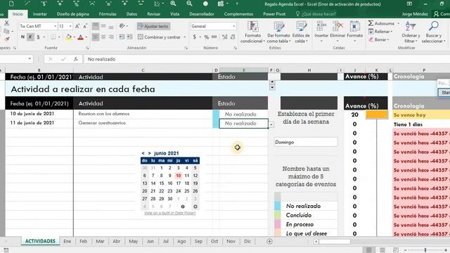This screenshot has width=450, height=253.
Task: Open font name Tw Cen MT dropdown
Action: point(55,26)
